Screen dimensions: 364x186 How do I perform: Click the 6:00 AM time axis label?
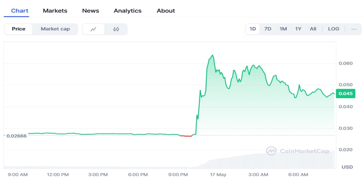tap(298, 175)
